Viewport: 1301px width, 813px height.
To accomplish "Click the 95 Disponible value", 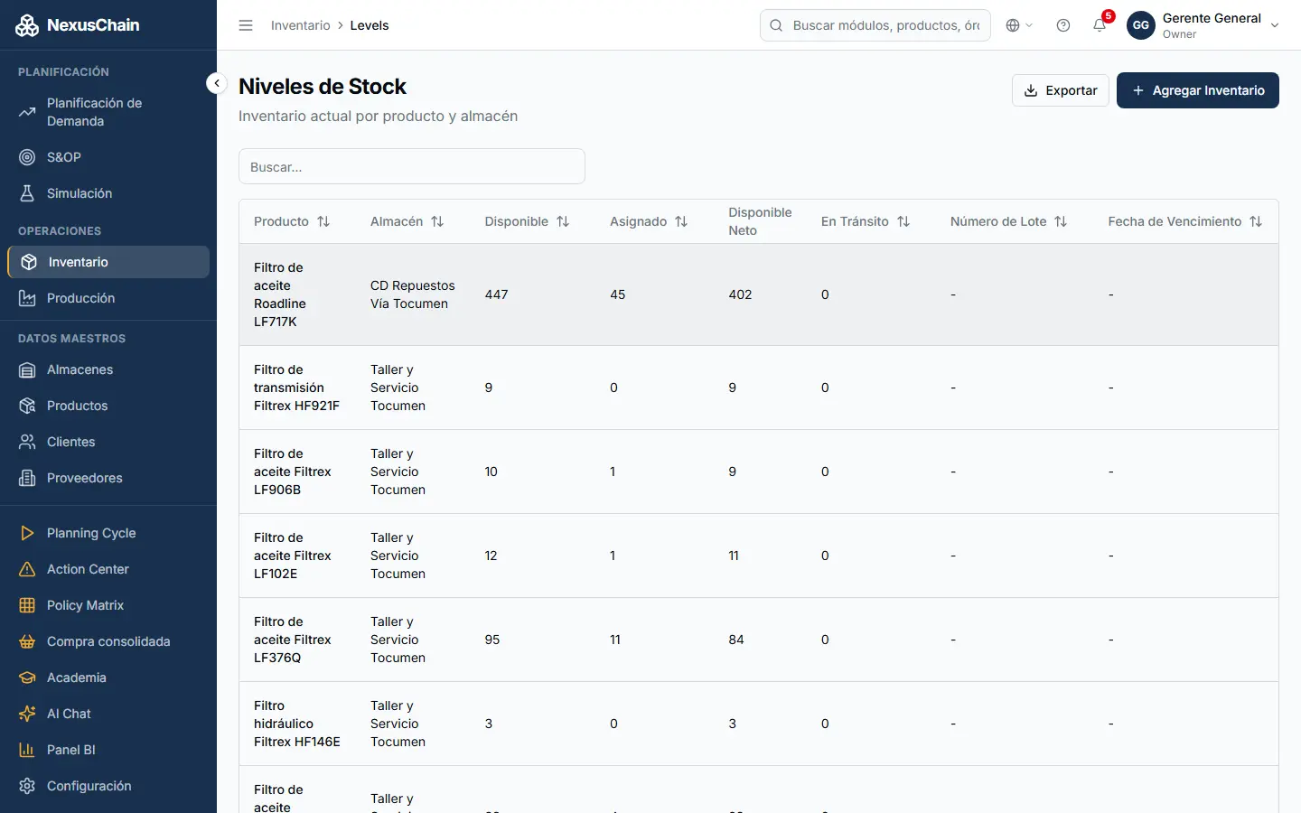I will click(492, 640).
